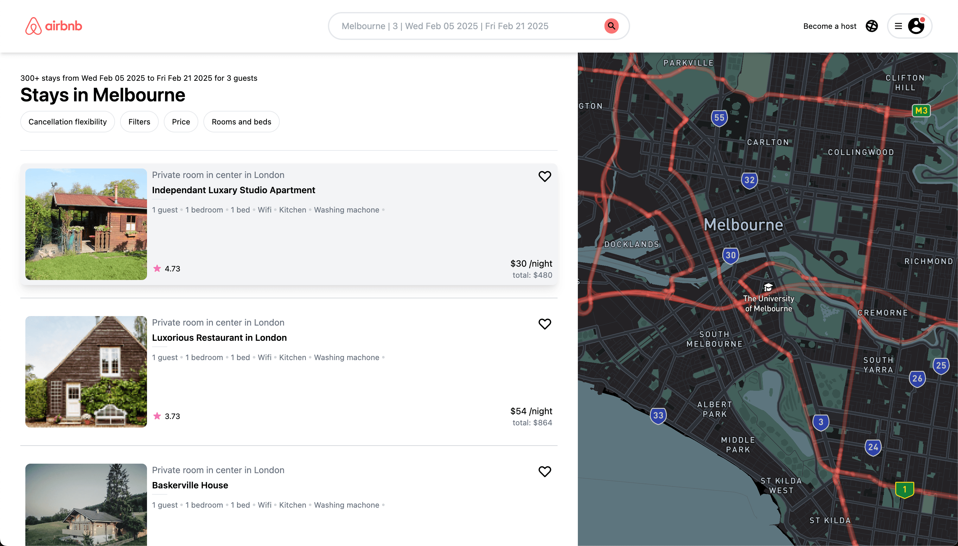Save Independant Luxary Studio Apartment with heart
This screenshot has width=958, height=546.
[545, 176]
